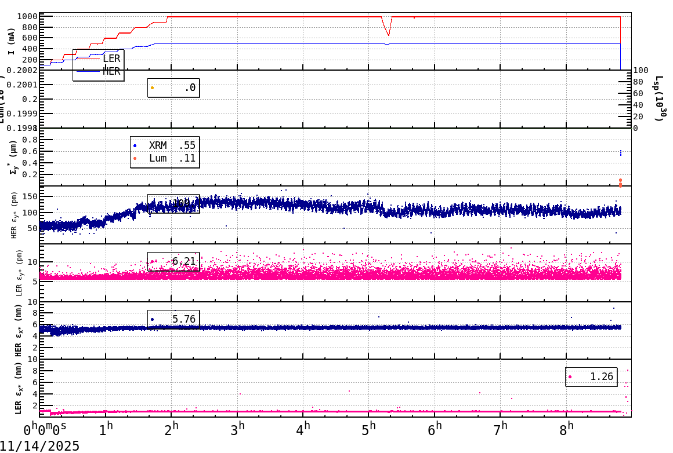Click the Σy* (µm) axis title
Screen dimensions: 673x453
(14, 157)
